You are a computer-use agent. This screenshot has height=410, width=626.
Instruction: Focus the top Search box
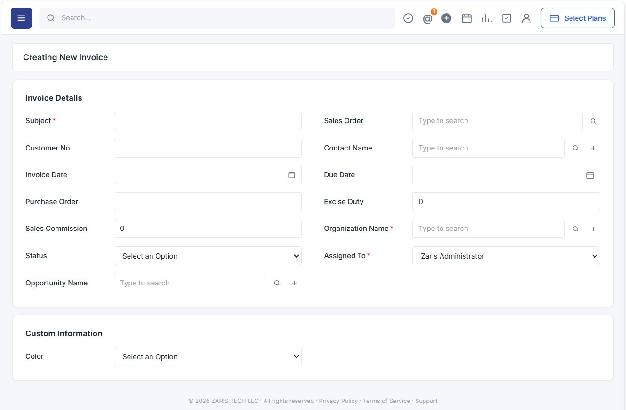217,18
